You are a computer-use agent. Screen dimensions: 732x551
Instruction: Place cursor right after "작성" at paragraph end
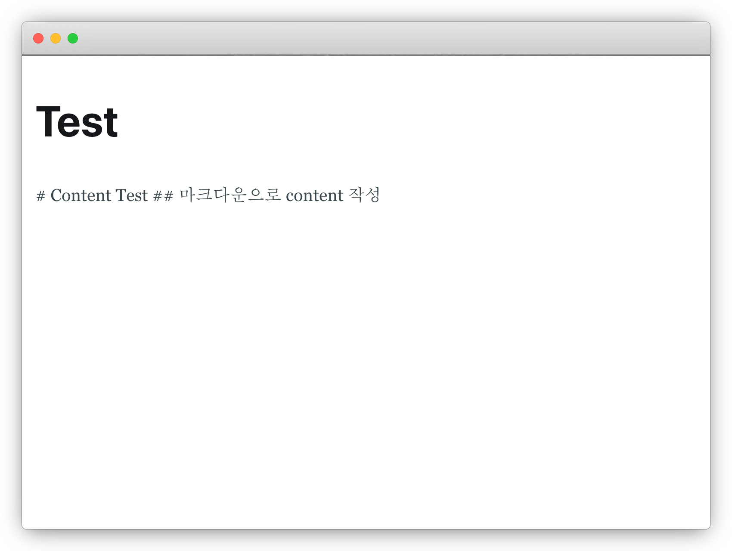pos(382,195)
